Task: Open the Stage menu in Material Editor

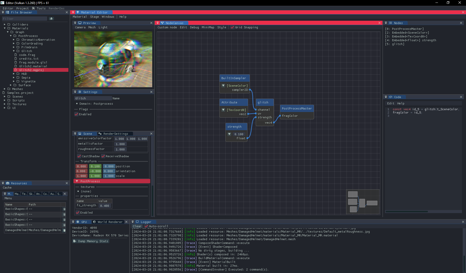Action: point(94,17)
